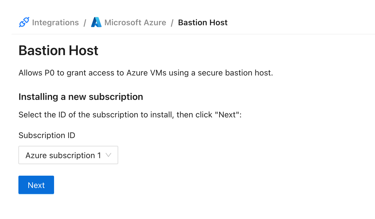Click the Bastion Host page heading
The height and width of the screenshot is (219, 375).
point(58,51)
